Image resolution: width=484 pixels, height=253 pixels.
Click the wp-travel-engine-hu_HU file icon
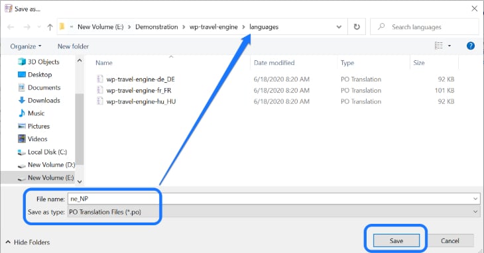99,101
